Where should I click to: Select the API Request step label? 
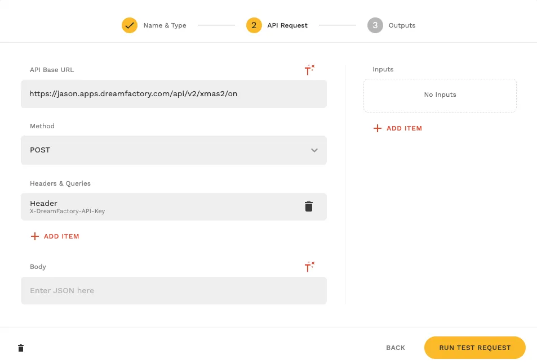click(x=286, y=25)
